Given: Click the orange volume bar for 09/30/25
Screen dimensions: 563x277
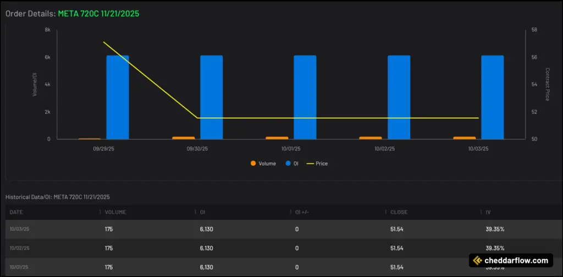Looking at the screenshot, I should (184, 138).
